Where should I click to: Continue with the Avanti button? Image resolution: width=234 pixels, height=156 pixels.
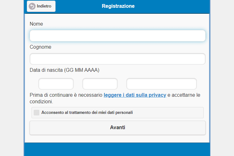click(x=118, y=128)
